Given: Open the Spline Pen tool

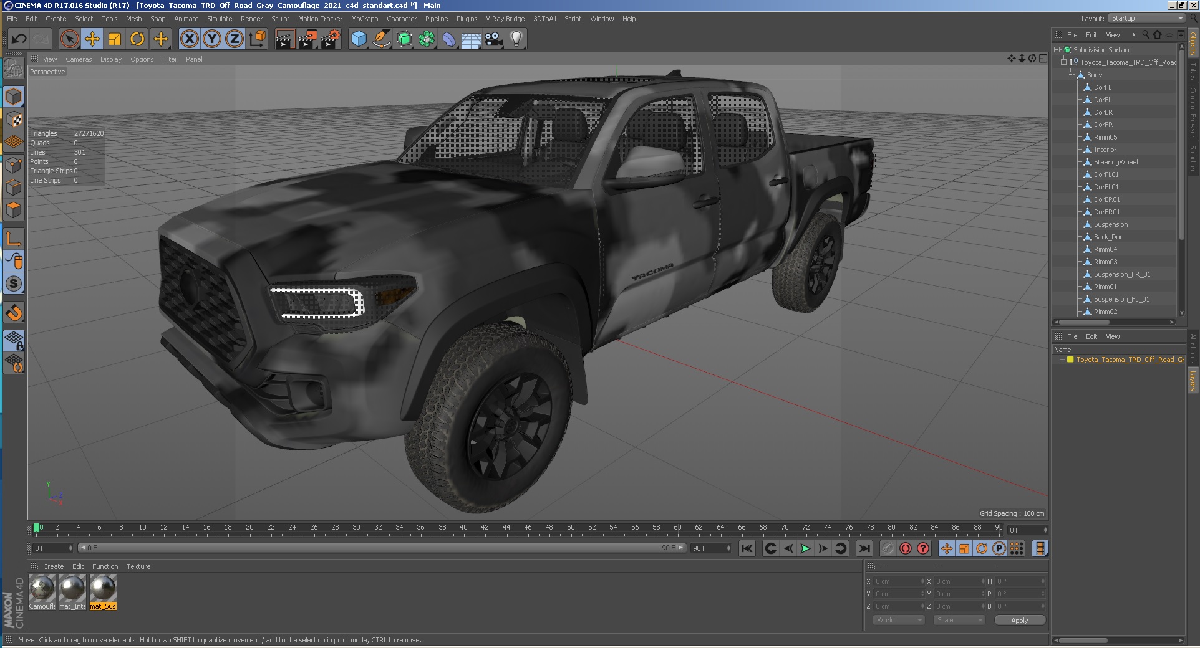Looking at the screenshot, I should tap(382, 39).
